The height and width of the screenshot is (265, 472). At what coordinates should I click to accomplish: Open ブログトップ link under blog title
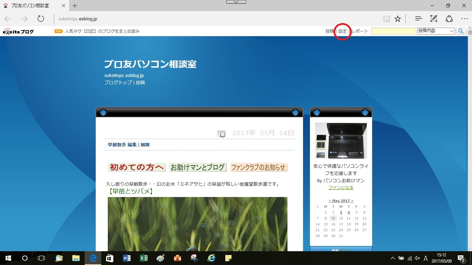(x=118, y=82)
